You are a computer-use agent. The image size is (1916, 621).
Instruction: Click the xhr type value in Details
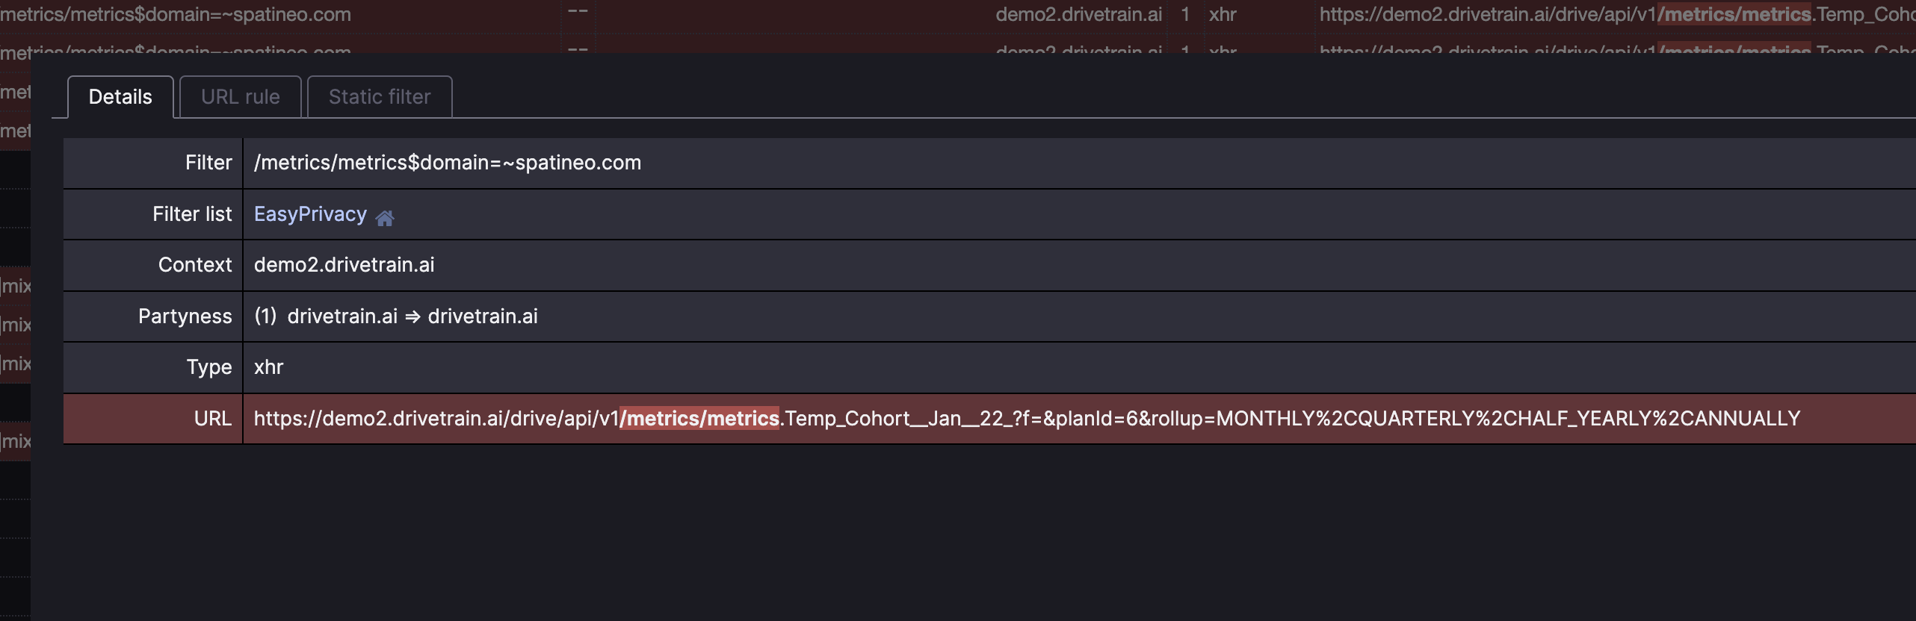pyautogui.click(x=268, y=366)
